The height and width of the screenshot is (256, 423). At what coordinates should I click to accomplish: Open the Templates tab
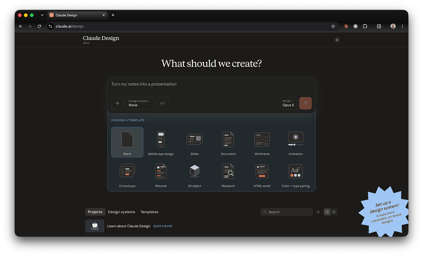149,212
